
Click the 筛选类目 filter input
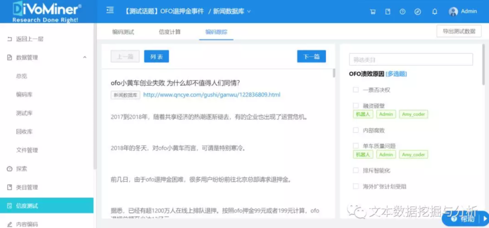[x=411, y=59]
